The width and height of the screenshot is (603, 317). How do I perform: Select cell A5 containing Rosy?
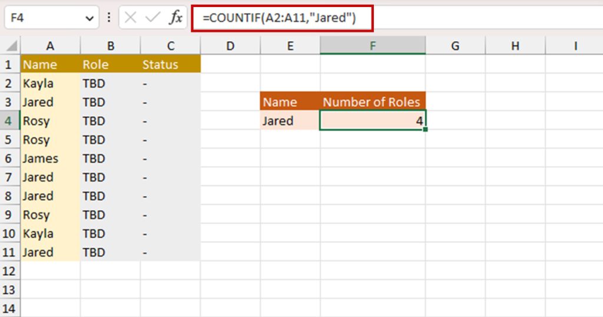[x=51, y=139]
